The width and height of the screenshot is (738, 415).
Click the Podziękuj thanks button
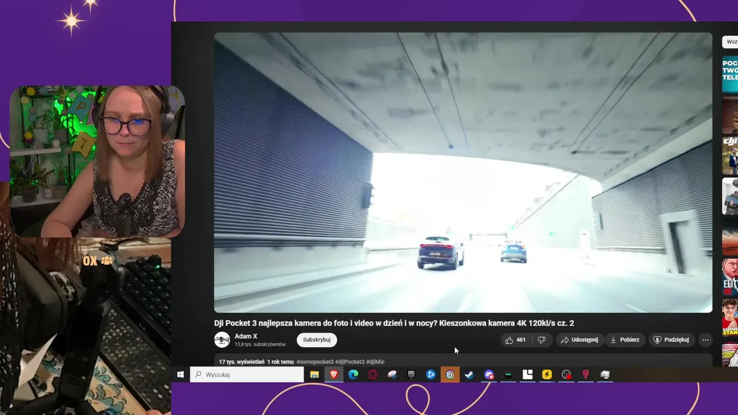[x=672, y=340]
